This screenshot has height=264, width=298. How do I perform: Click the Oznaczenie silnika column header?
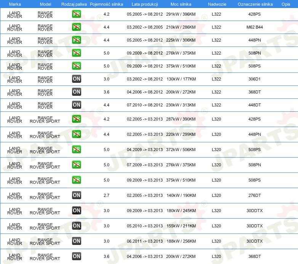click(x=255, y=4)
